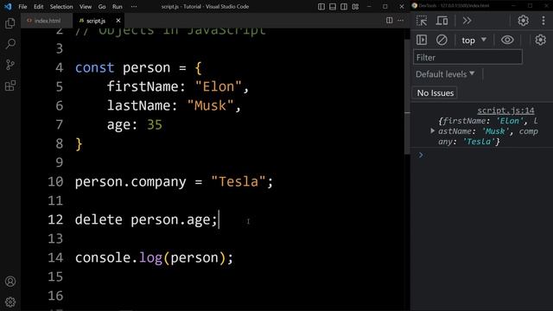Open the Default levels dropdown
Screen dimensions: 553x311
pyautogui.click(x=445, y=74)
